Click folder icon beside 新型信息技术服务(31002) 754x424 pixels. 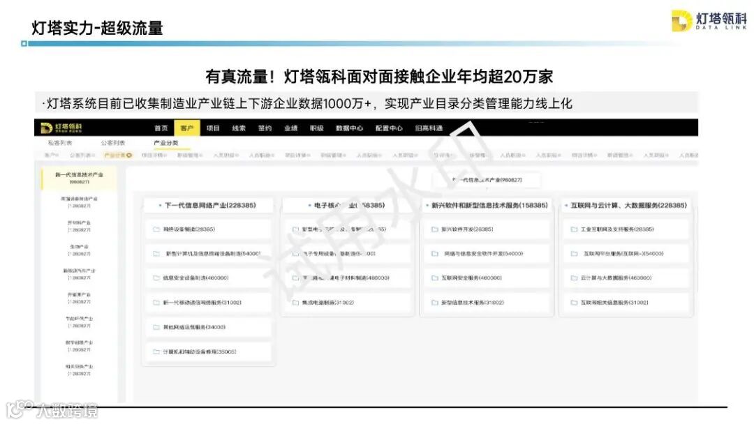click(435, 303)
